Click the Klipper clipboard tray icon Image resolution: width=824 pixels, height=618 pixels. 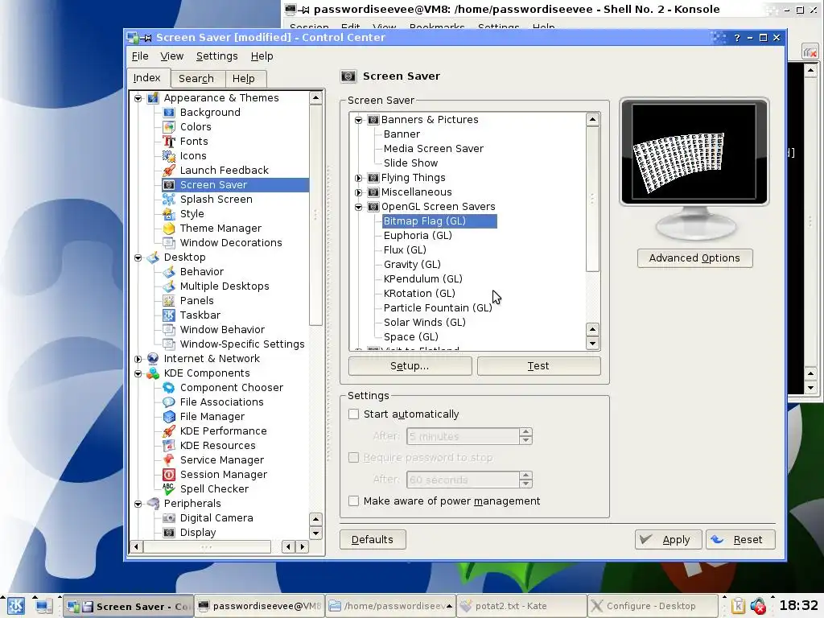[738, 607]
